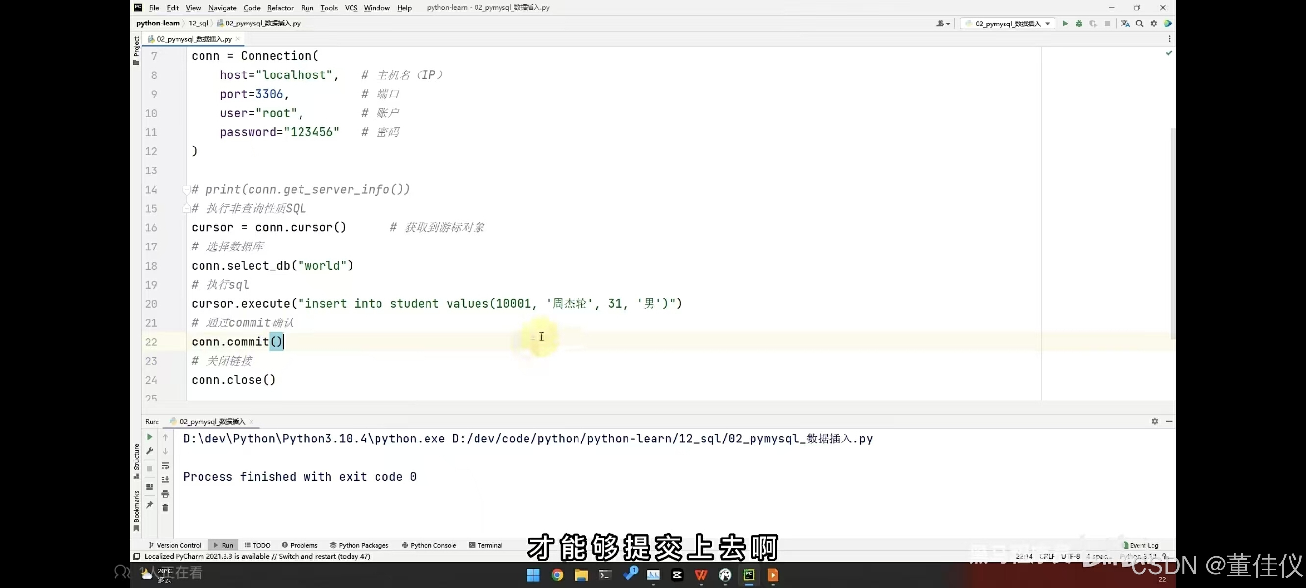
Task: Open the Refactor menu
Action: pos(280,8)
